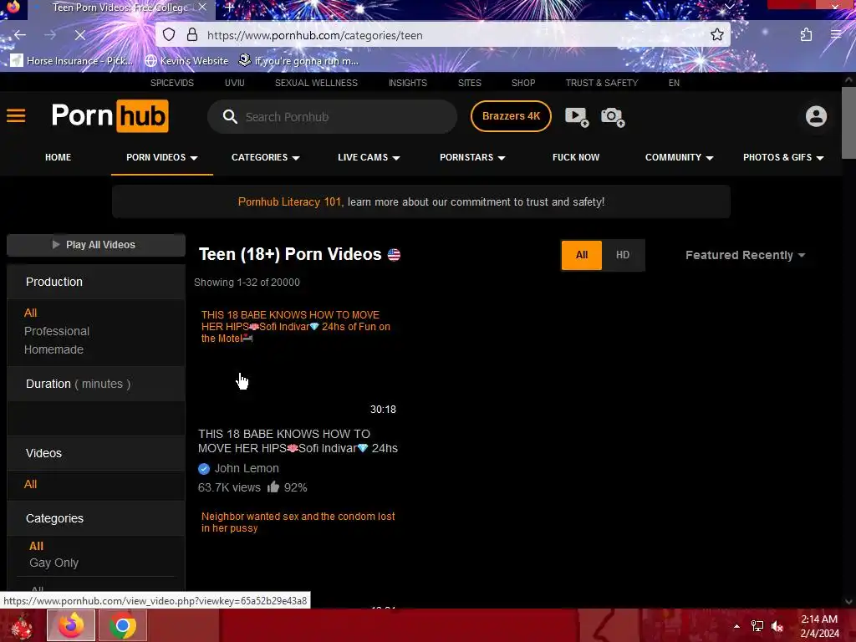Open a new browser tab
The width and height of the screenshot is (856, 642).
click(230, 8)
